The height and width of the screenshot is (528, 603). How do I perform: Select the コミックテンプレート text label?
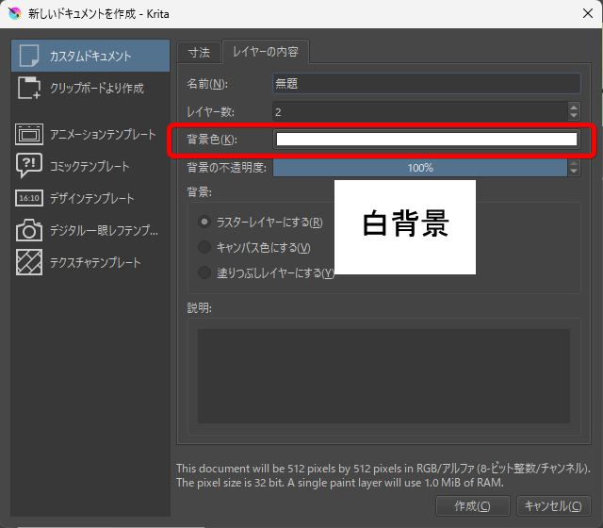(x=90, y=166)
